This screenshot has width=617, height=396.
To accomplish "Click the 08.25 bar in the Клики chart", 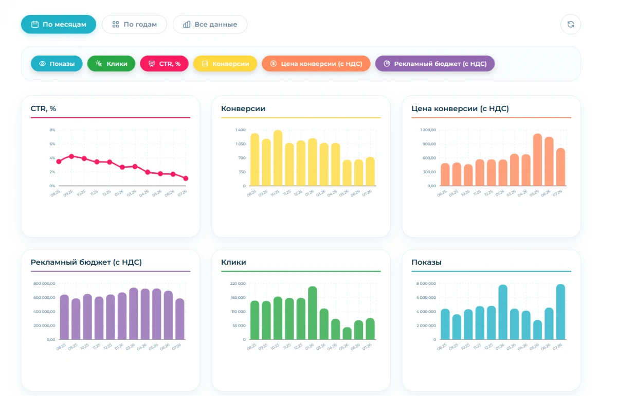I will click(x=255, y=320).
